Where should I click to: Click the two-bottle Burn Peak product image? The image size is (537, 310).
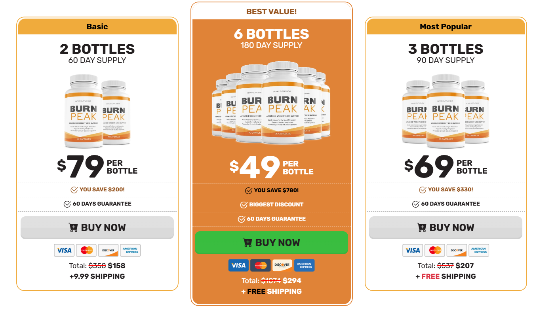97,111
